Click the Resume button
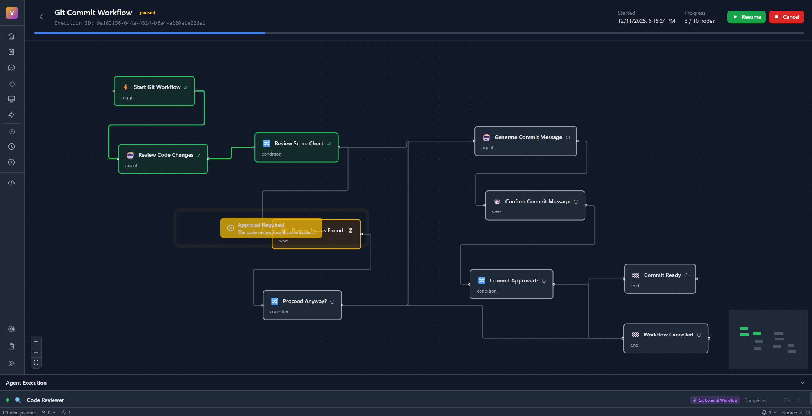Screen dimensions: 812x416 746,17
